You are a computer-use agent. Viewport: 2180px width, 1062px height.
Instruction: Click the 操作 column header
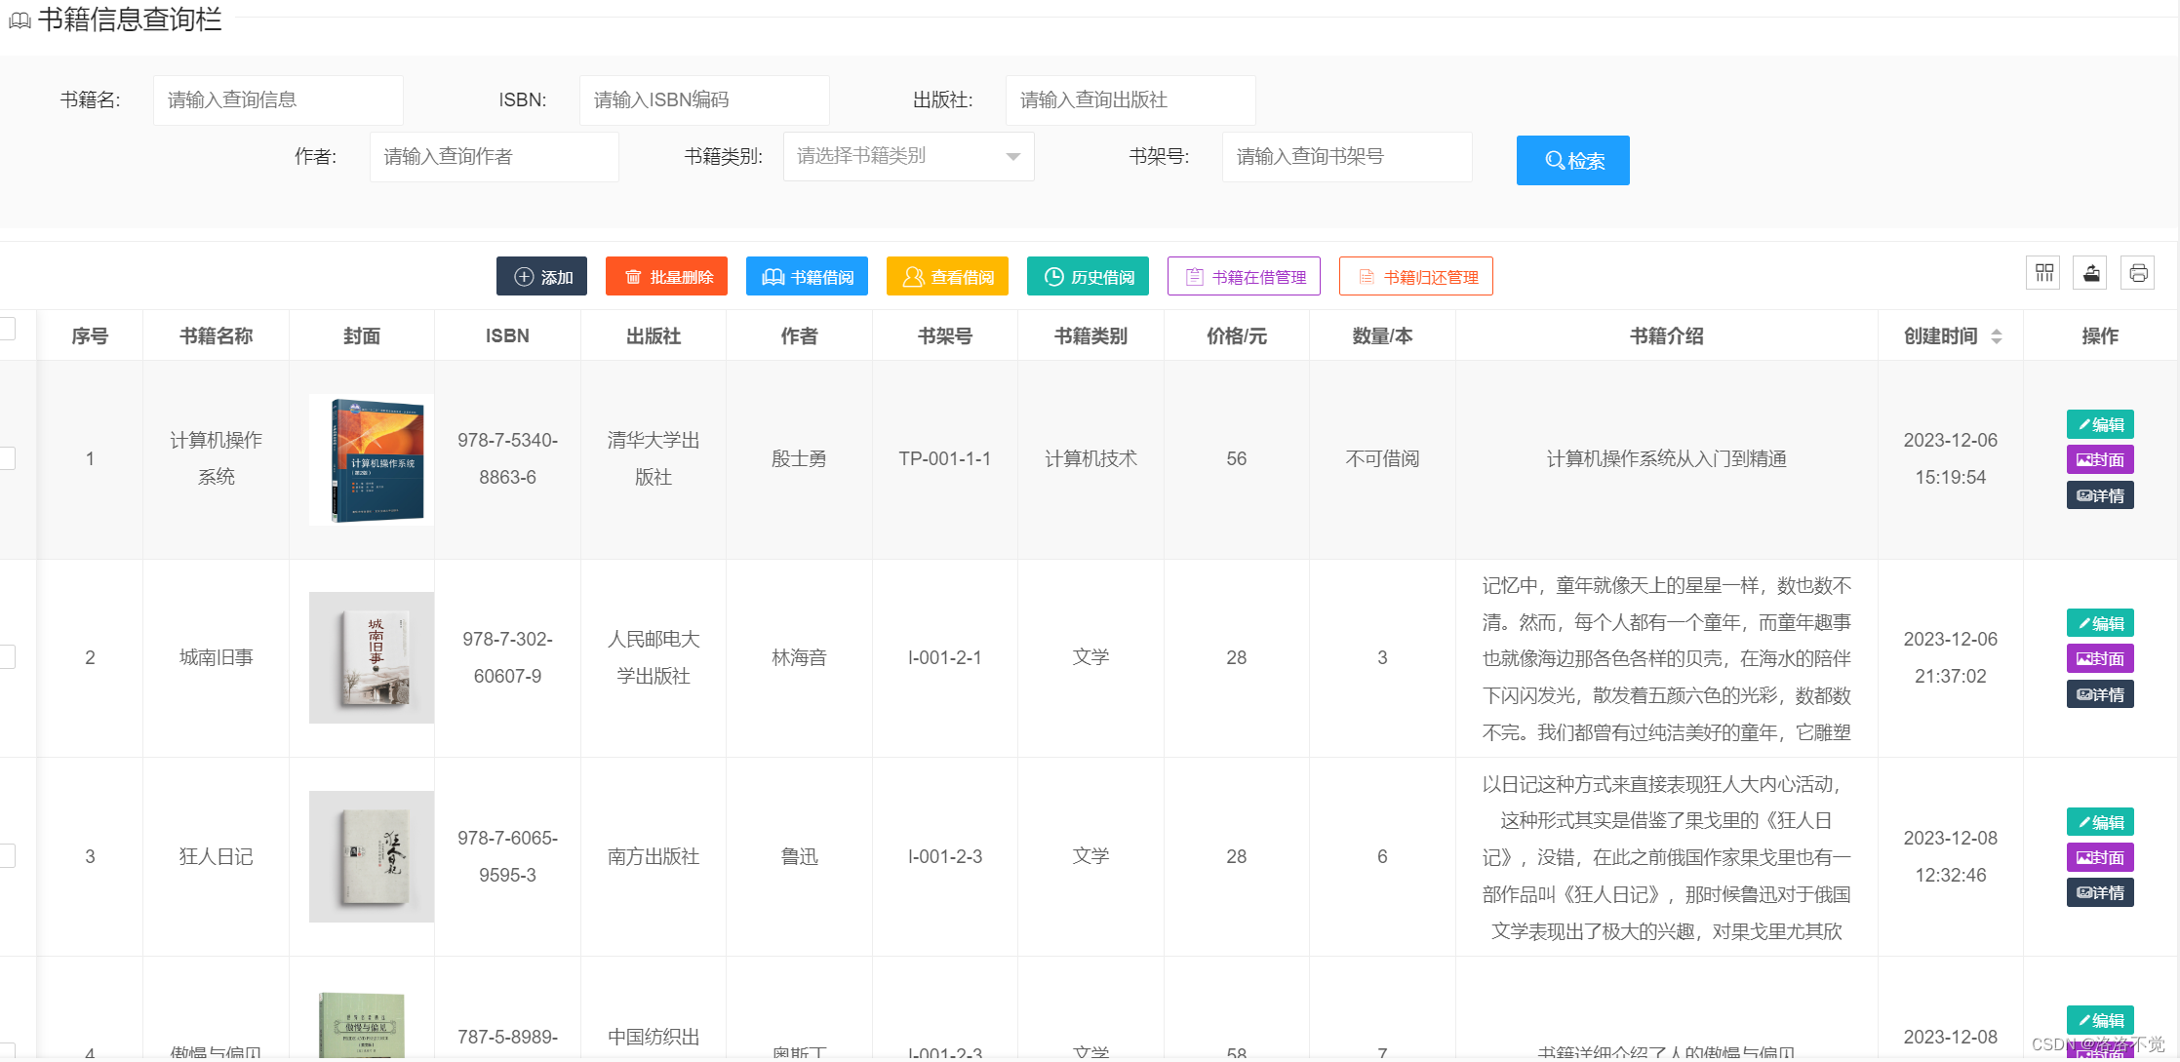pyautogui.click(x=2100, y=335)
